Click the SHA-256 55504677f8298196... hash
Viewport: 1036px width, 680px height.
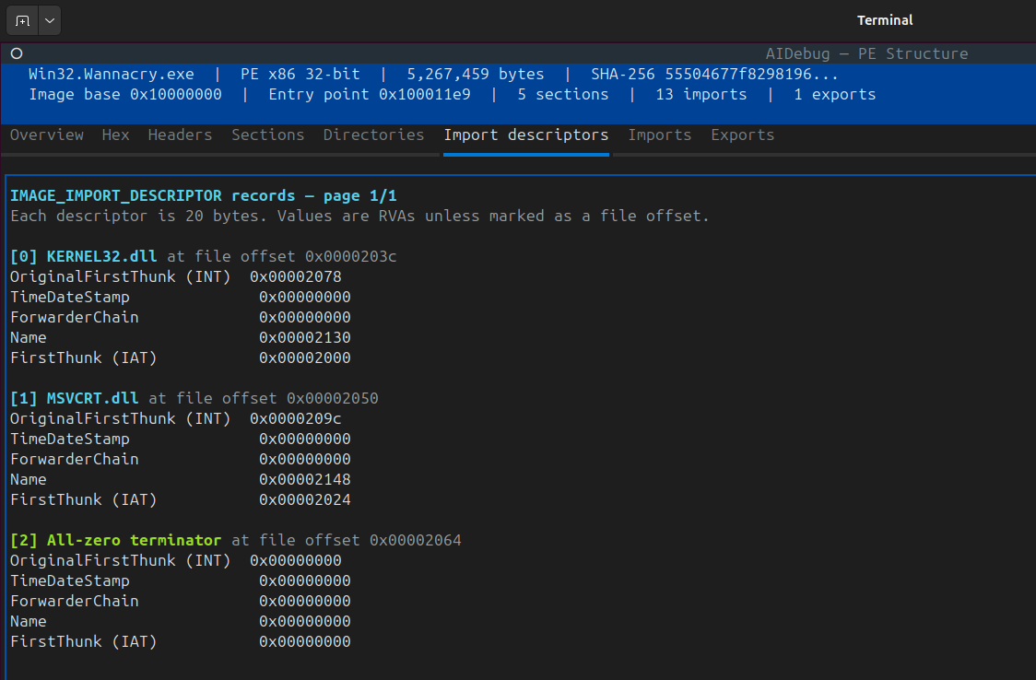[x=714, y=74]
